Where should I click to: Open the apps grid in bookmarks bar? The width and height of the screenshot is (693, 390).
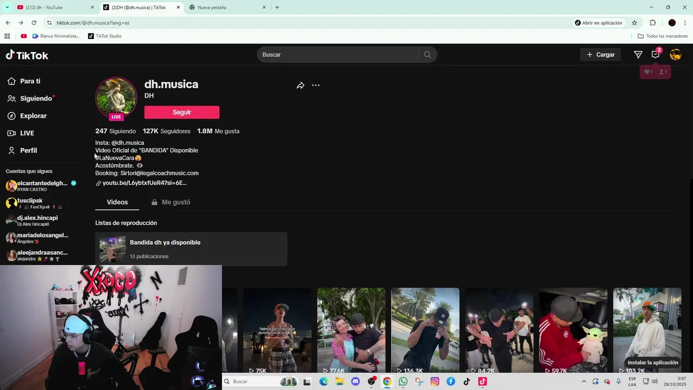click(7, 36)
